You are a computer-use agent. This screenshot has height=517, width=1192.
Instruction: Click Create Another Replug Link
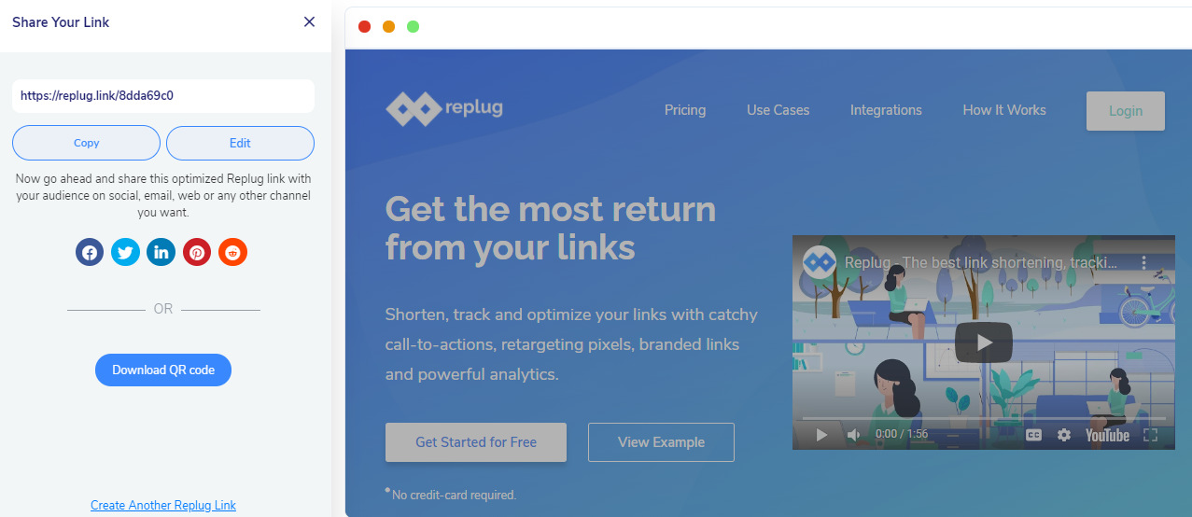coord(163,505)
